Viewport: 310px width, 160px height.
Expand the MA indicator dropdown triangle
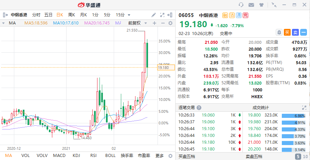pyautogui.click(x=3, y=23)
